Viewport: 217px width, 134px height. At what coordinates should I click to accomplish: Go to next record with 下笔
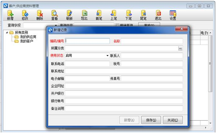click(128, 15)
